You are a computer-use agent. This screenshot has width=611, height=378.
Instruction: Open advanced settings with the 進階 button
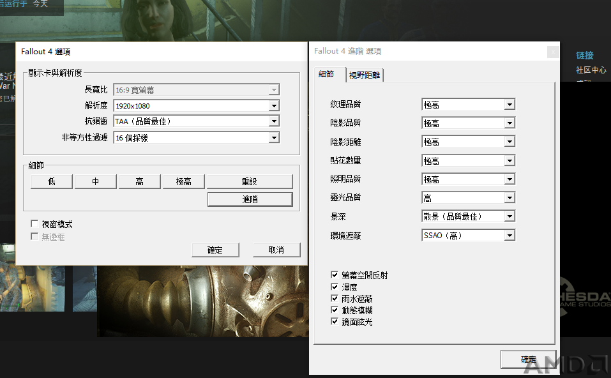click(x=250, y=199)
